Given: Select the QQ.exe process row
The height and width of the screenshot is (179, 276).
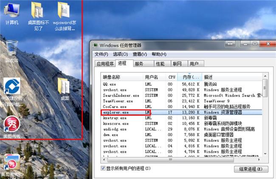Looking at the screenshot, I should pyautogui.click(x=181, y=84).
